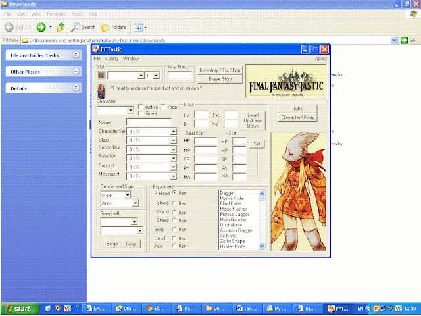This screenshot has height=316, width=421.
Task: Click the Level Up/Level Down button
Action: coord(253,120)
